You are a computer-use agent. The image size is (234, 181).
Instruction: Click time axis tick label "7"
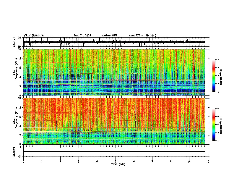point(152,161)
